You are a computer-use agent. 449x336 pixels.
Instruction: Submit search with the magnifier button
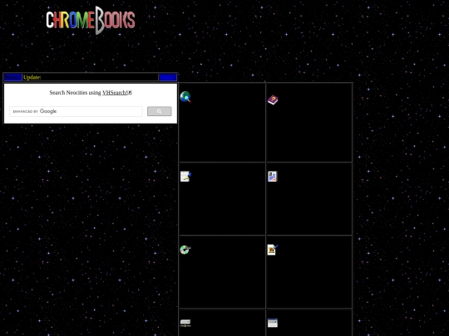coord(160,111)
